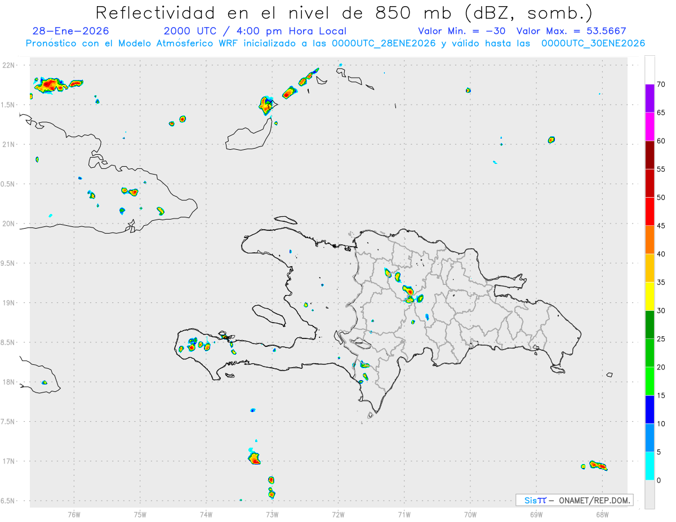
Task: Click the '21N' latitude axis label
Action: pyautogui.click(x=10, y=144)
